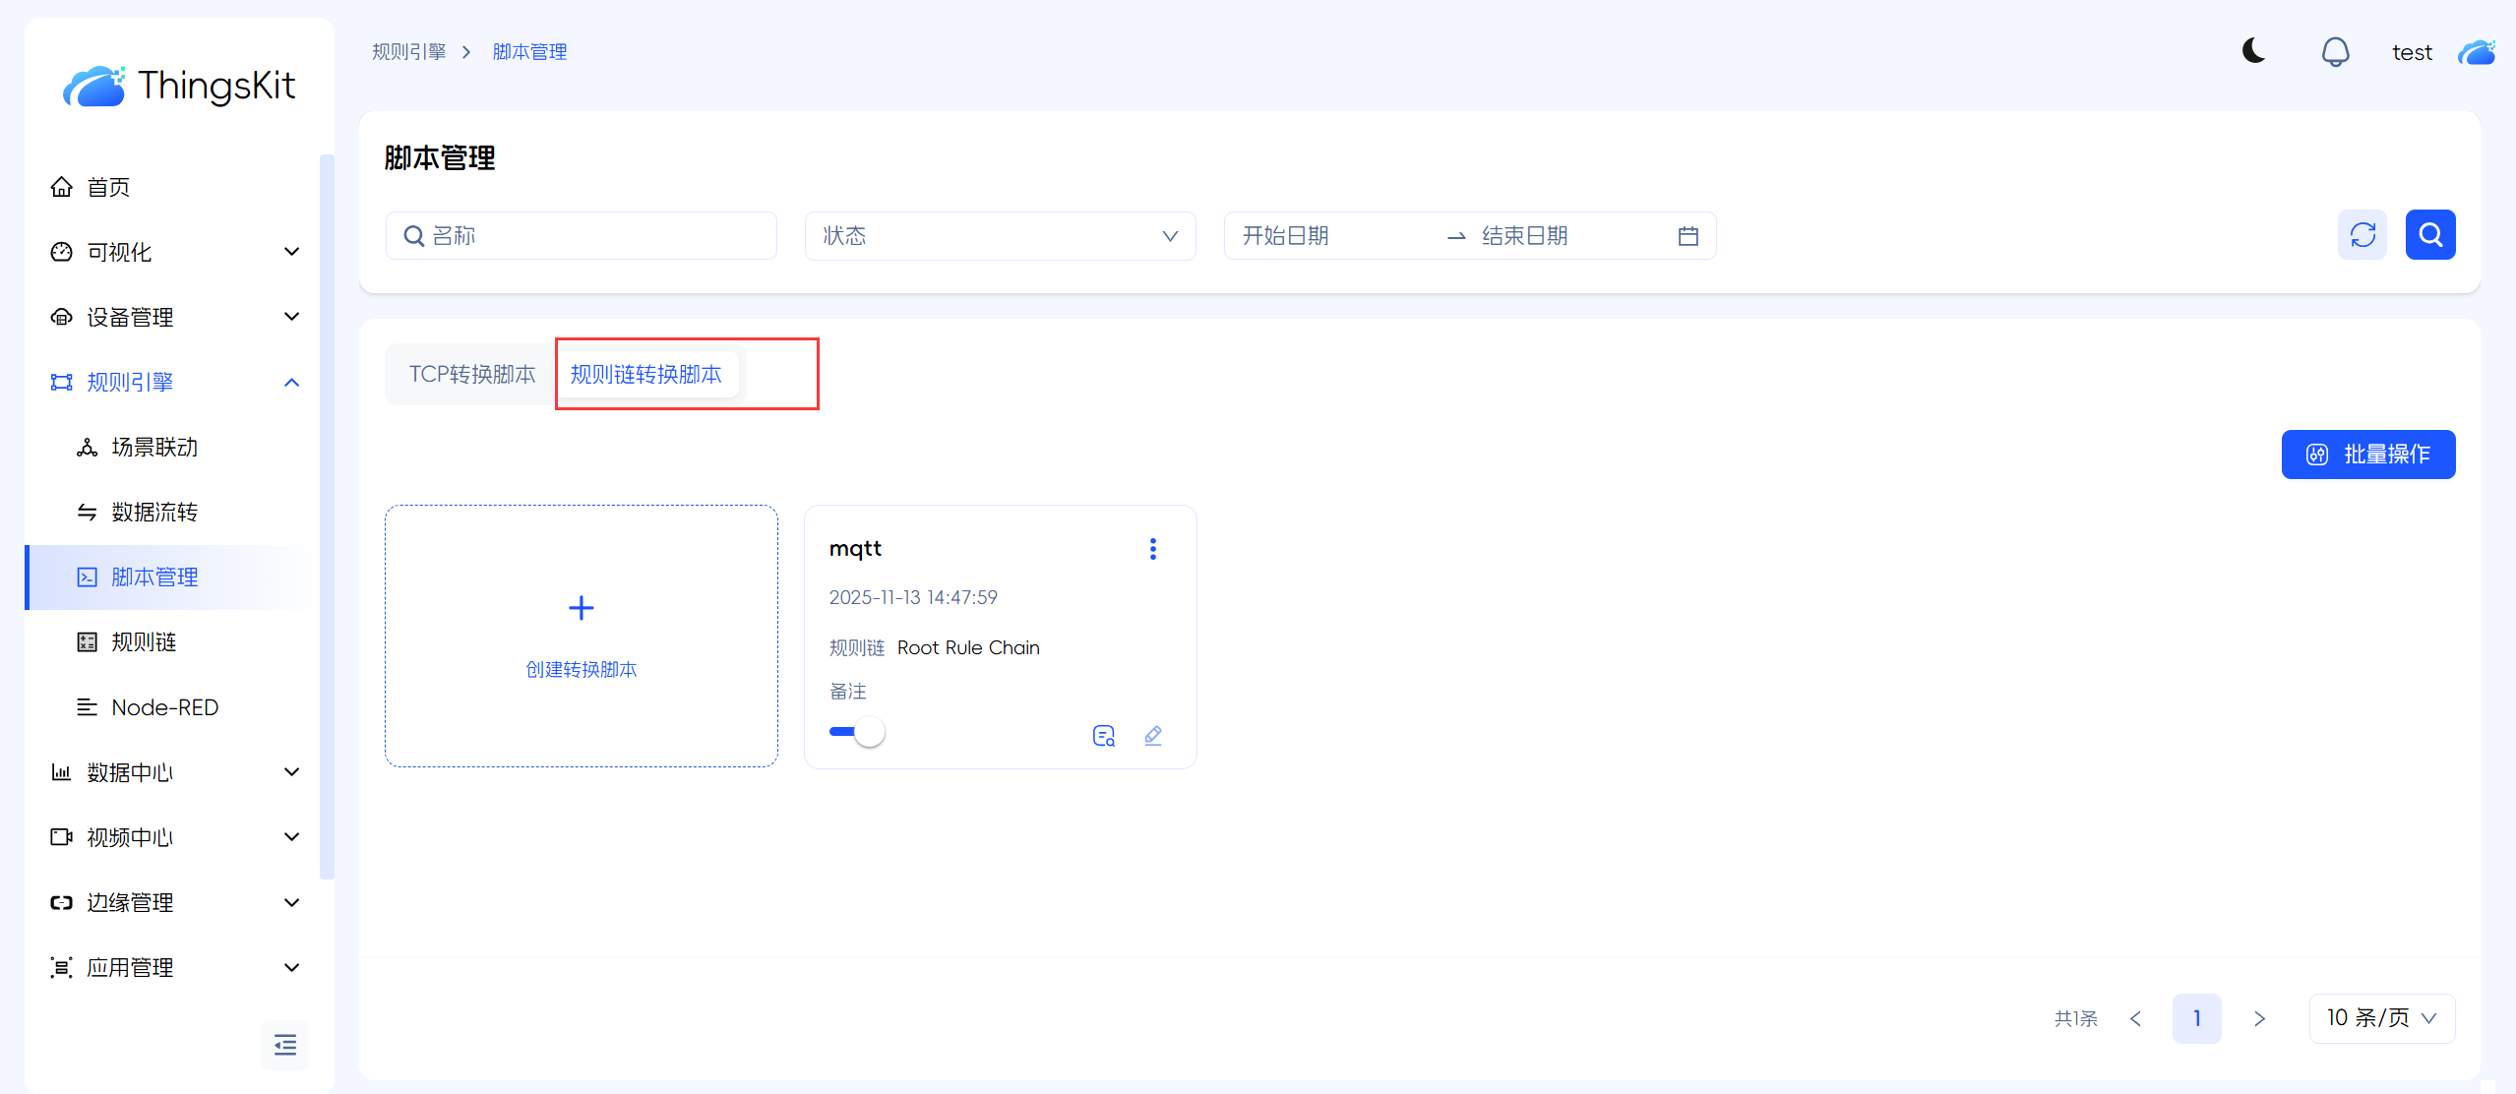Screen dimensions: 2516x1094
Task: Toggle the mqtt script status switch
Action: pos(857,732)
